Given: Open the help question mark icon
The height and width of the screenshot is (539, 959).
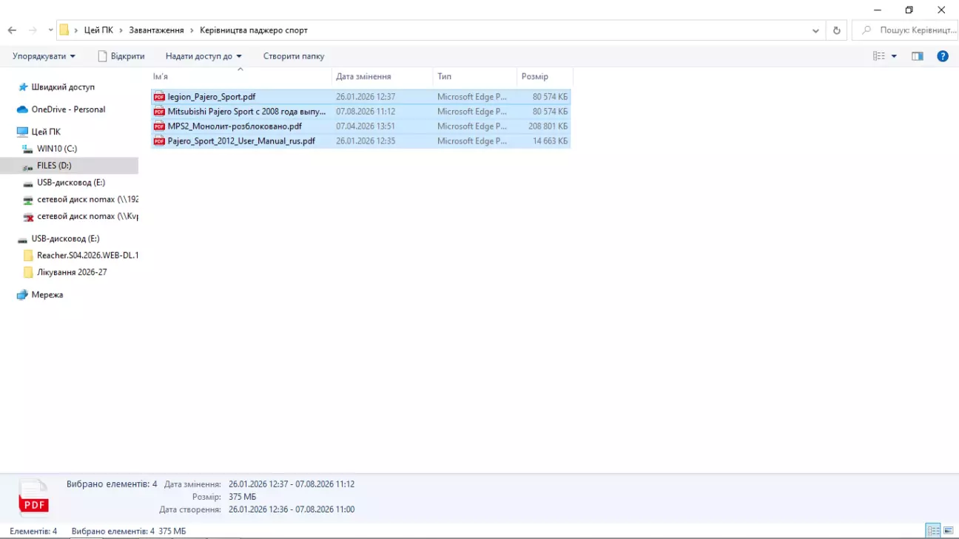Looking at the screenshot, I should pyautogui.click(x=943, y=56).
